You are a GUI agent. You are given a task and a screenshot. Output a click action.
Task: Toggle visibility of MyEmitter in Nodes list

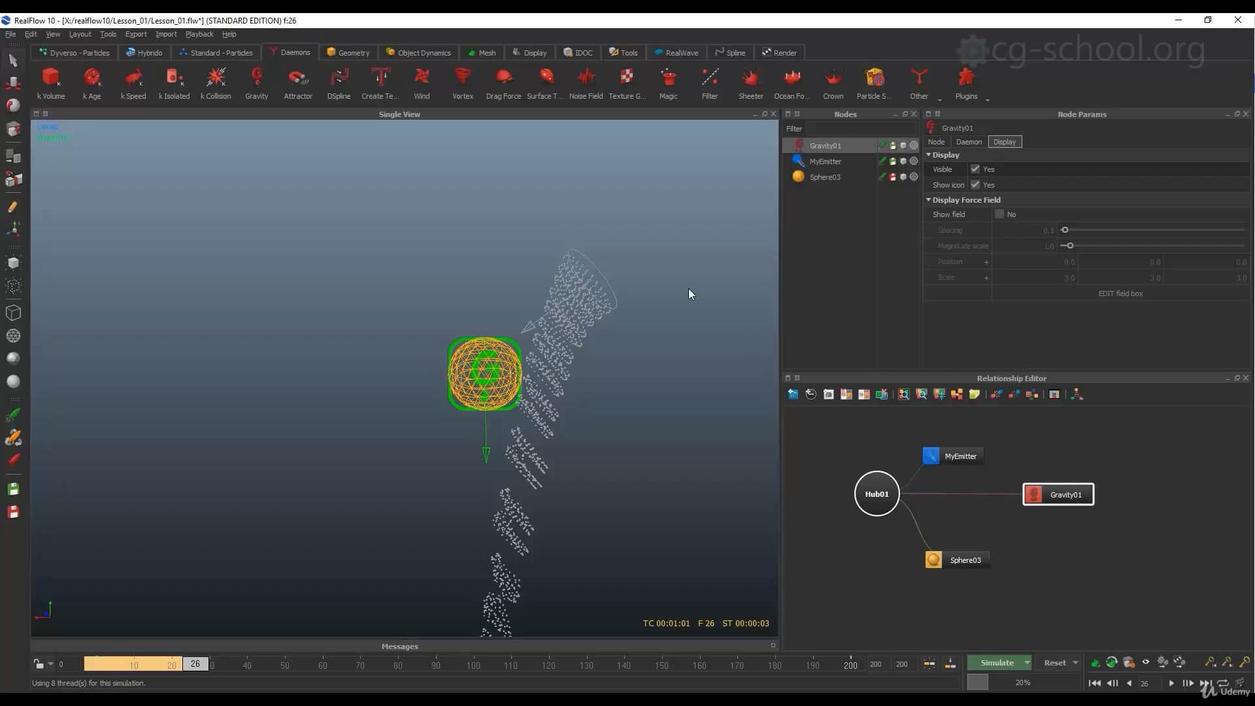click(903, 161)
